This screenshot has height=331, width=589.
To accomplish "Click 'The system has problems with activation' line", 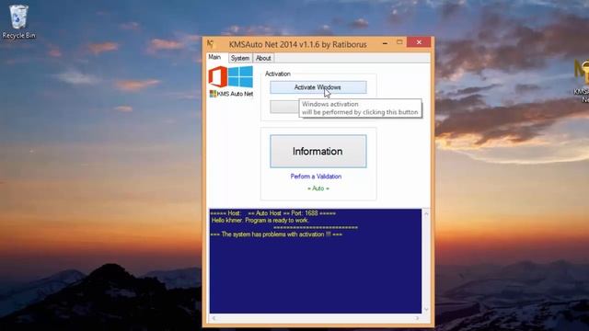I will [x=276, y=234].
